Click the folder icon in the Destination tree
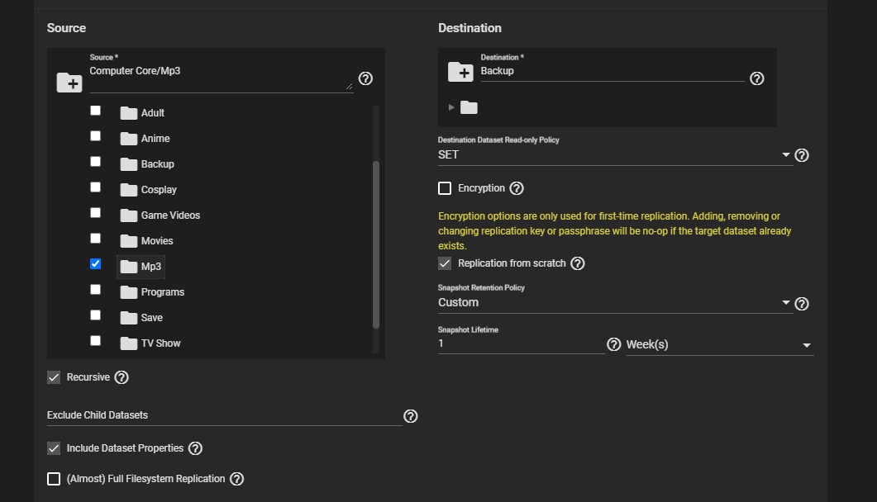This screenshot has width=877, height=502. 469,107
